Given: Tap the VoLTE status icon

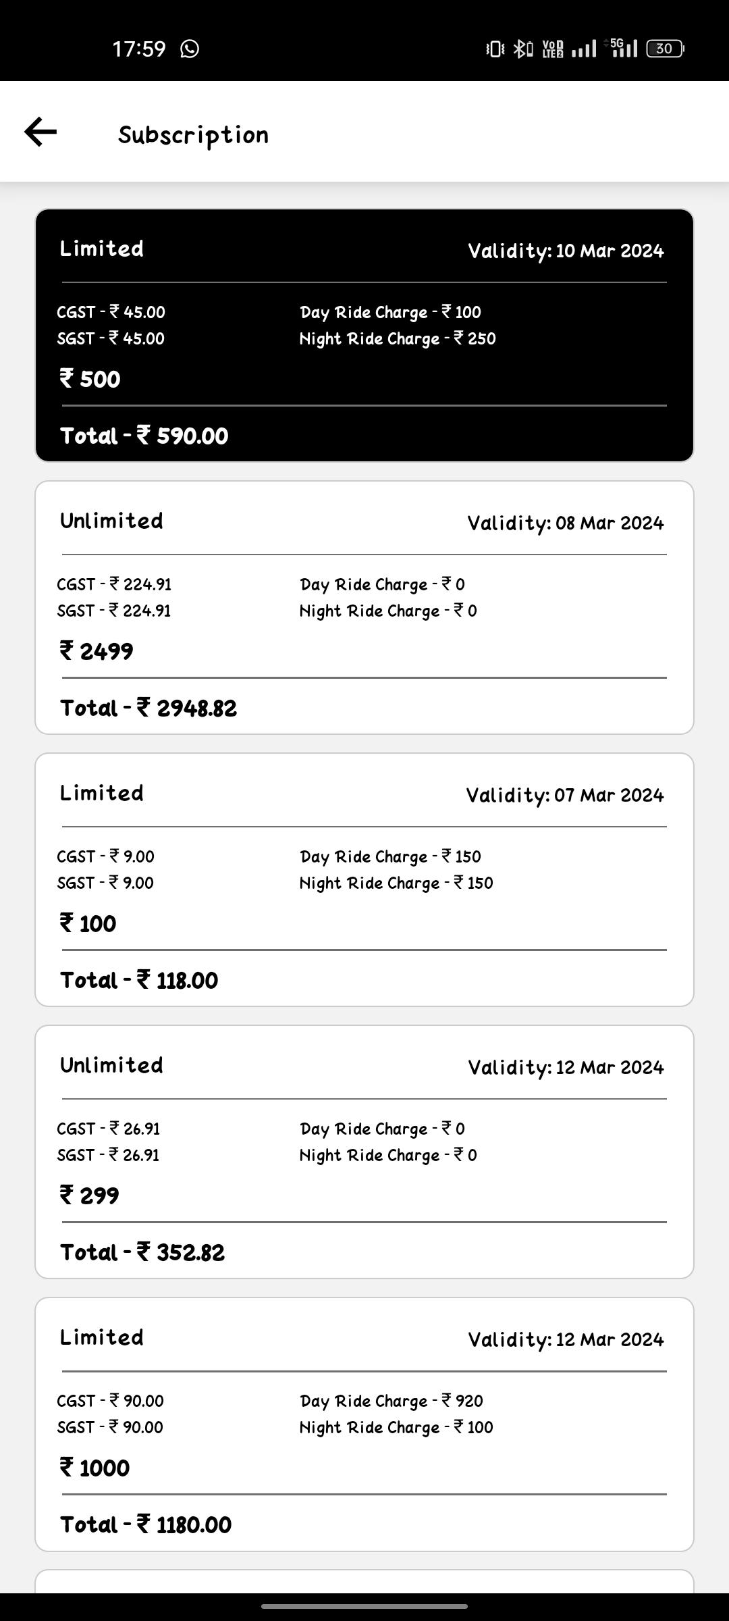Looking at the screenshot, I should [x=552, y=49].
